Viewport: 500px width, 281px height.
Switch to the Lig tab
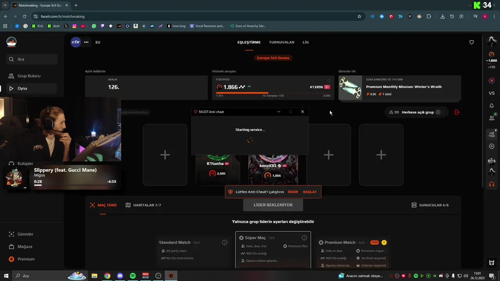point(305,42)
